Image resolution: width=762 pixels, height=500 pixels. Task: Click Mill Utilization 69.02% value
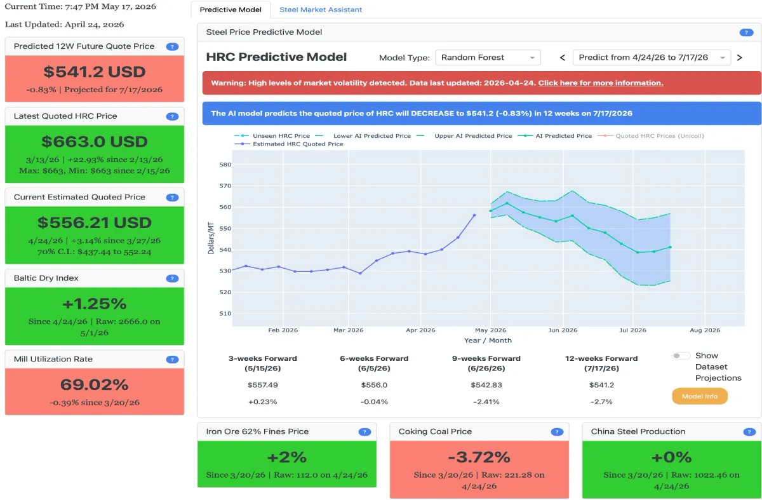[95, 385]
